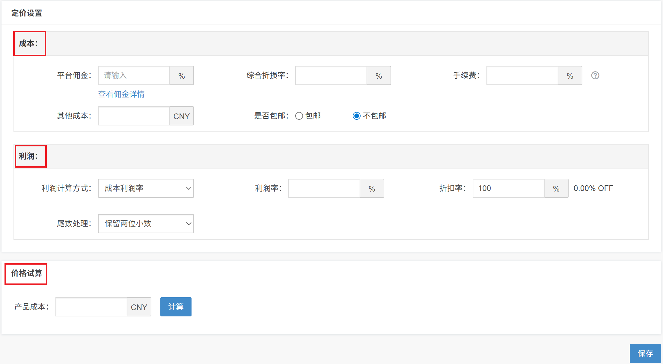
Task: Click the CNY suffix beside 其他成本
Action: pos(182,116)
